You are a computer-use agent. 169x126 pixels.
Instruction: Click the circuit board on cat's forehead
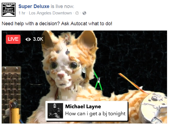(67, 38)
